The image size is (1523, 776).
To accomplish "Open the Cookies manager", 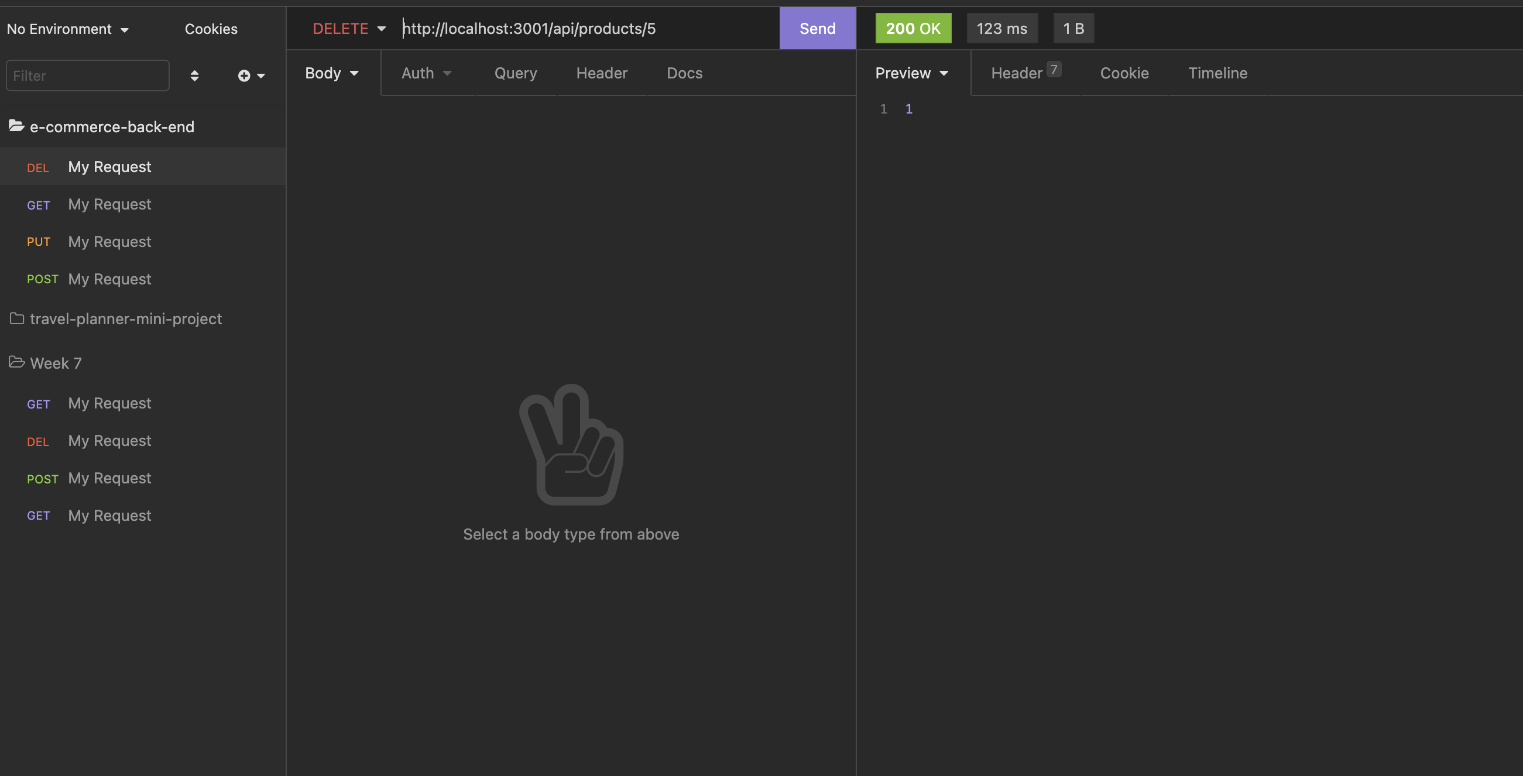I will [211, 29].
